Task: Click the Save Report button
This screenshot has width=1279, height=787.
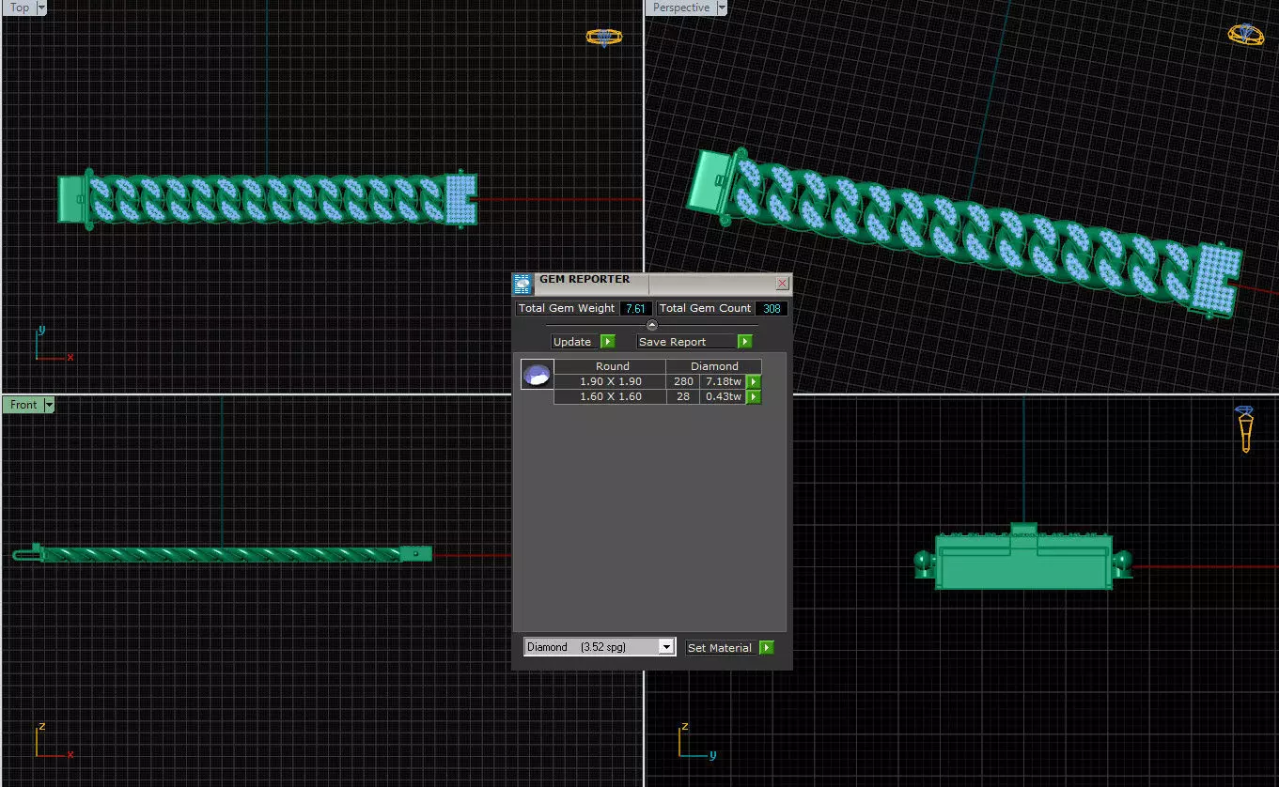Action: pyautogui.click(x=687, y=342)
